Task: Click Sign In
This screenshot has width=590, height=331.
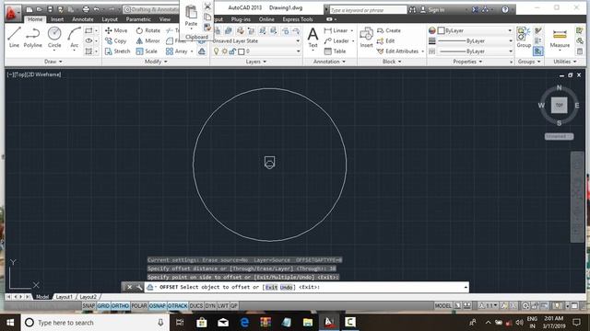Action: (432, 10)
